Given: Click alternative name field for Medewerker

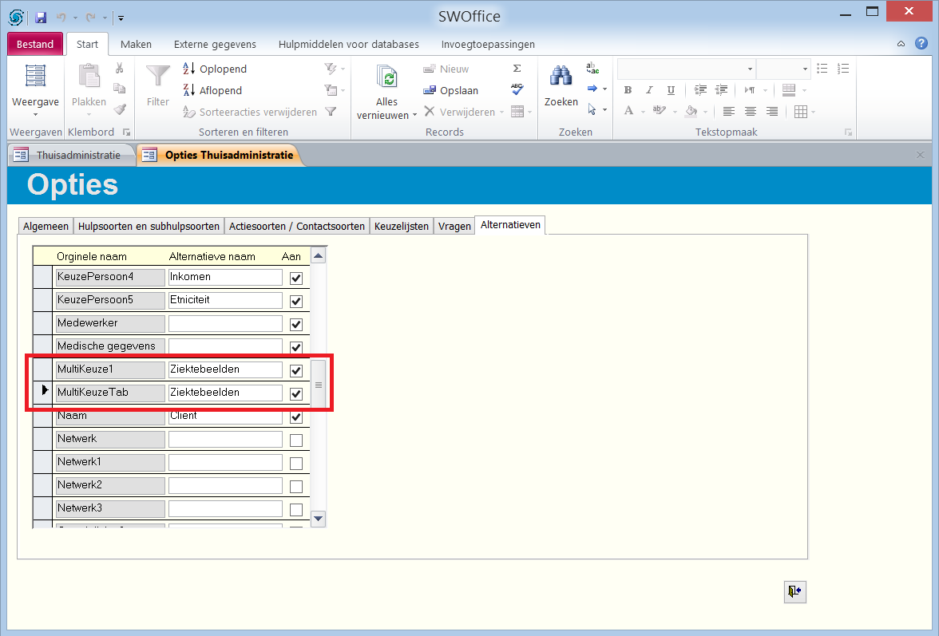Looking at the screenshot, I should tap(225, 324).
